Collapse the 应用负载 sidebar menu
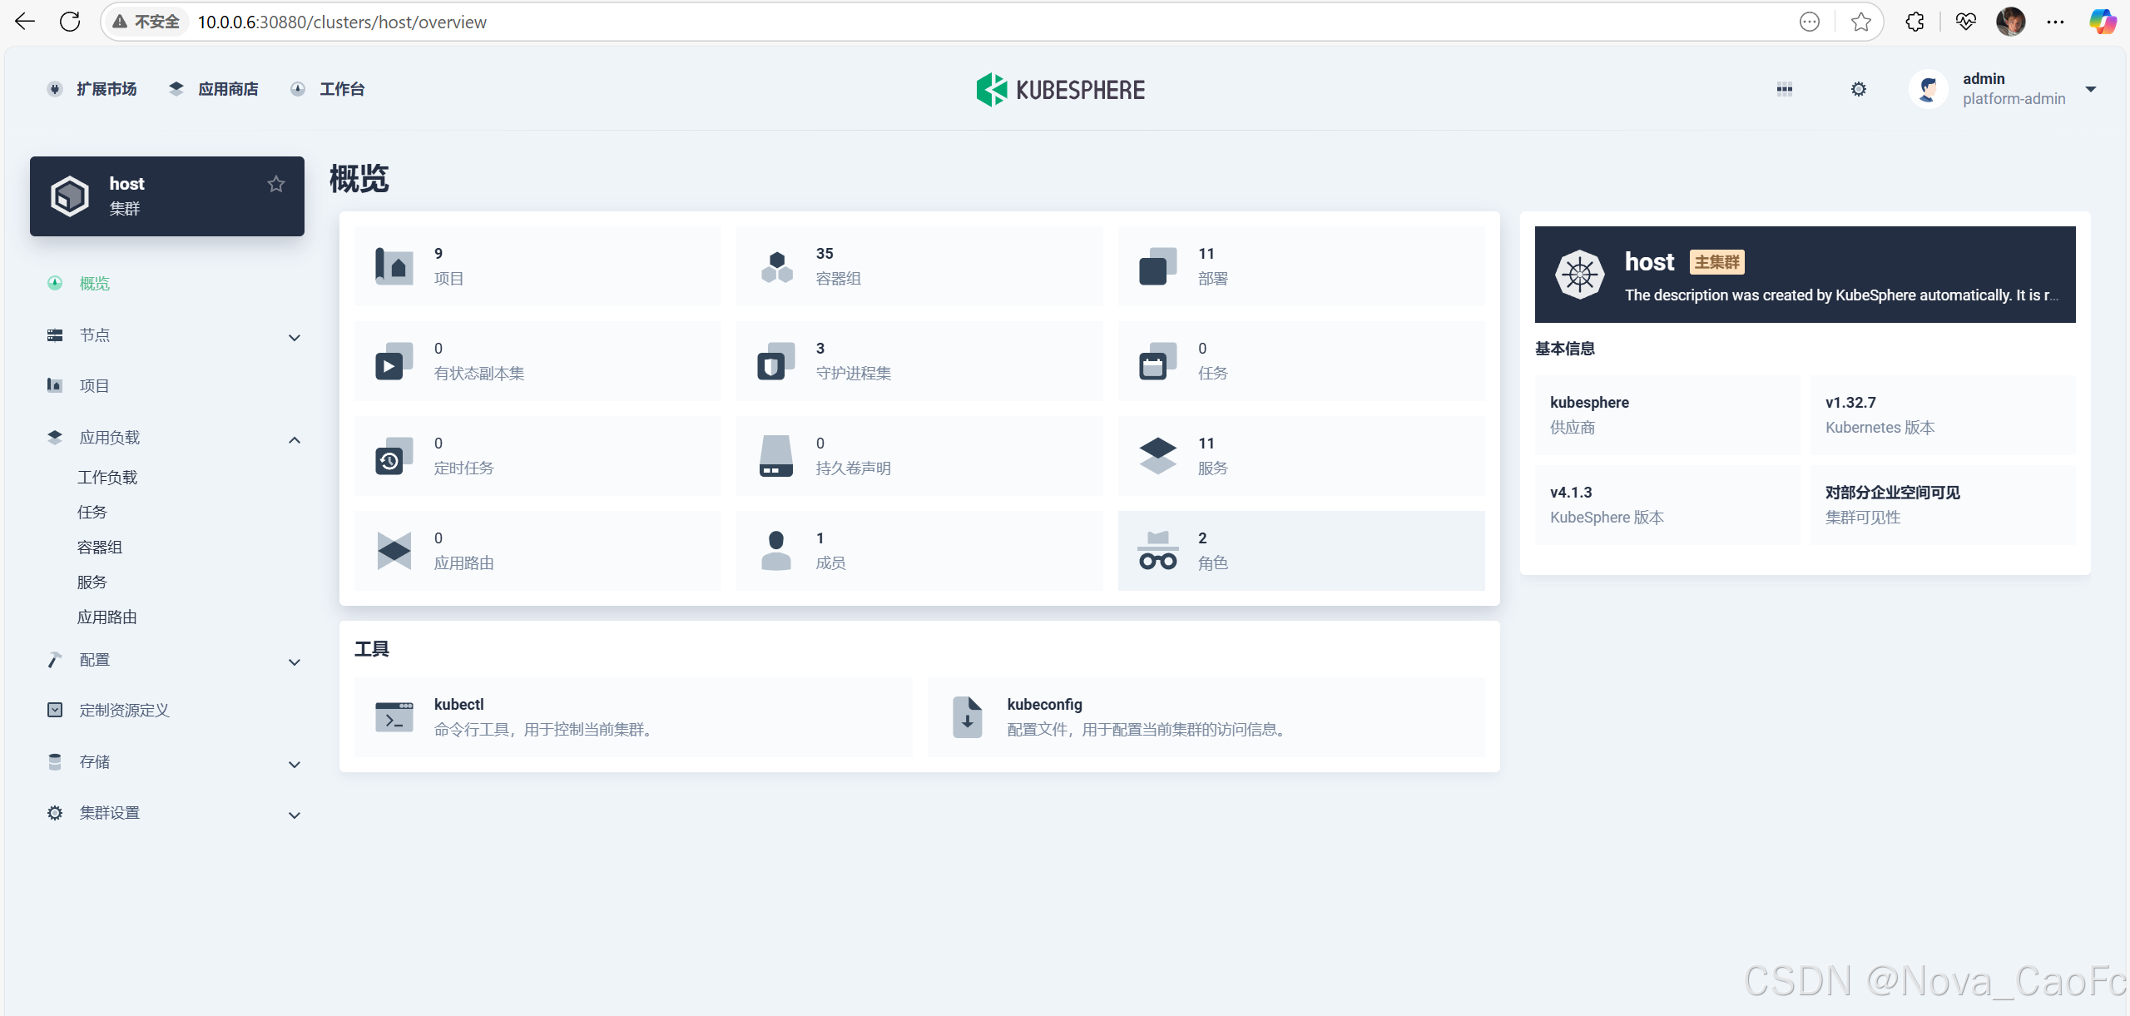Viewport: 2130px width, 1016px height. click(295, 440)
